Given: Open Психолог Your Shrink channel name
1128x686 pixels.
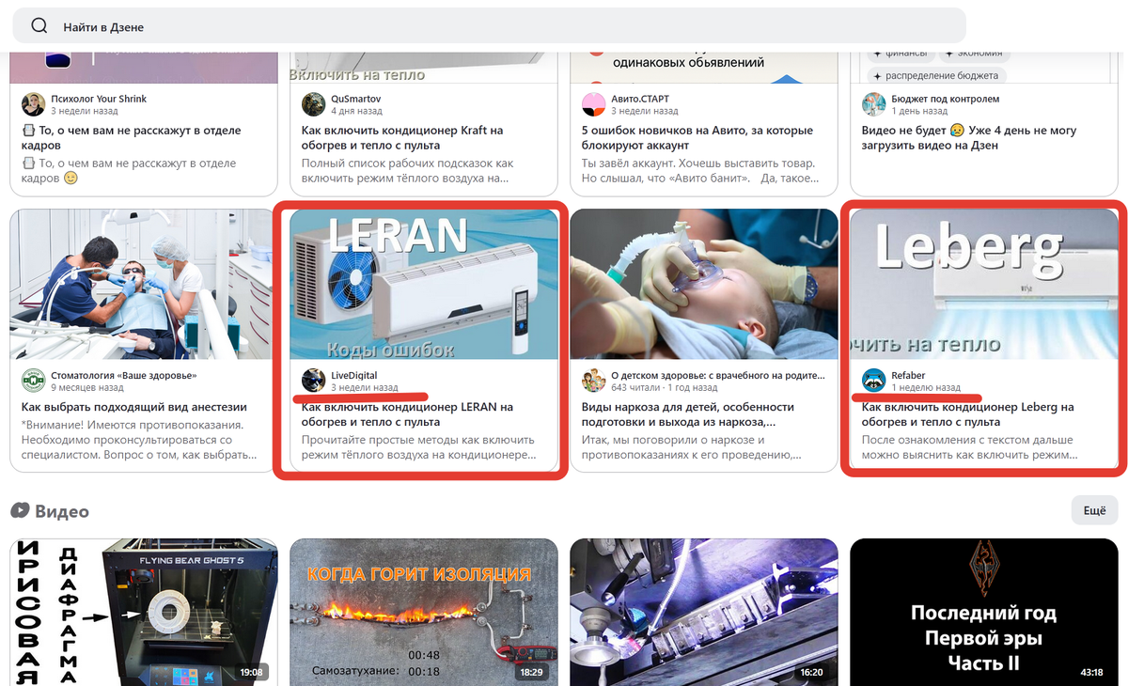Looking at the screenshot, I should 99,99.
